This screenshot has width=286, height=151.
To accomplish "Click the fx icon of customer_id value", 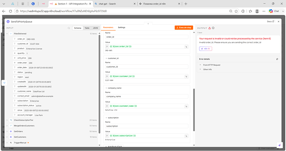I will point(107,77).
